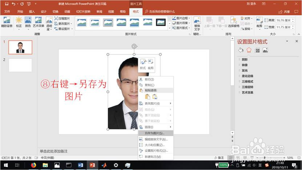Choose New Comment (新建批注) menu item
The height and width of the screenshot is (170, 302).
pyautogui.click(x=156, y=157)
